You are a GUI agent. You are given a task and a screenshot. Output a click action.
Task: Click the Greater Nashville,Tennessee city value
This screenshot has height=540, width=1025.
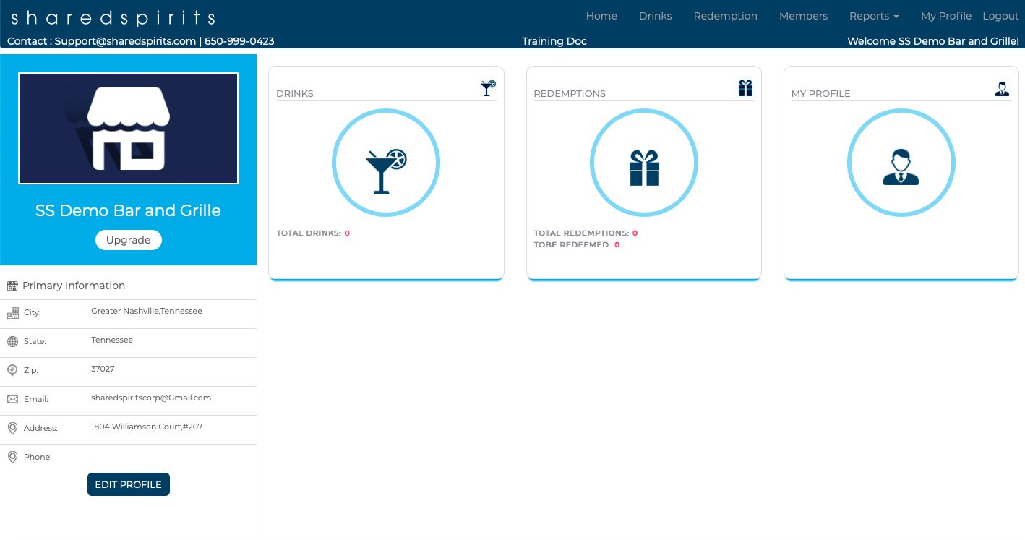tap(147, 311)
